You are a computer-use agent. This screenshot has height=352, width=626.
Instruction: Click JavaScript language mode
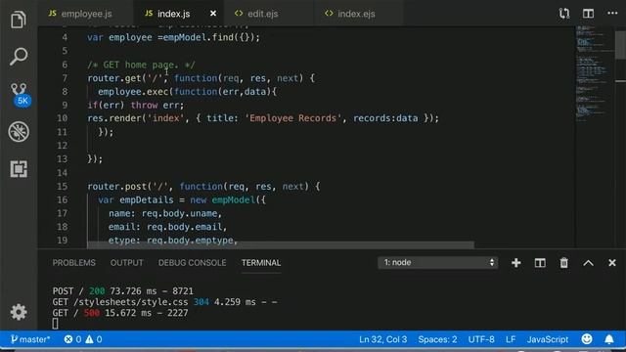click(x=548, y=339)
